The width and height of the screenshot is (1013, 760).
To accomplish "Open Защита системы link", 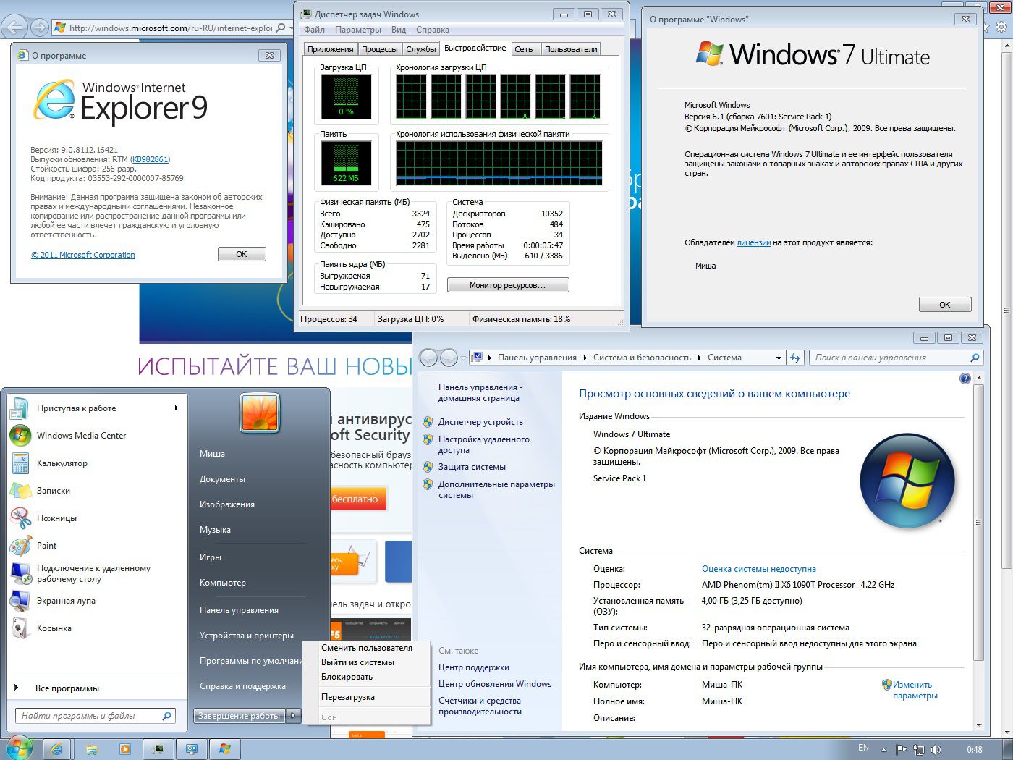I will (472, 467).
